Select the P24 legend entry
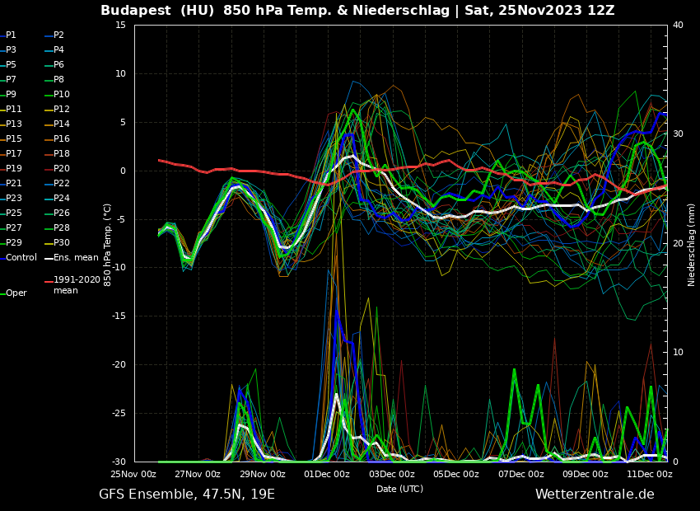Screen dimensions: 700x511 coord(62,199)
